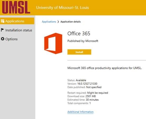The height and width of the screenshot is (119, 146).
Task: Open the Applications sidebar item
Action: point(17,21)
